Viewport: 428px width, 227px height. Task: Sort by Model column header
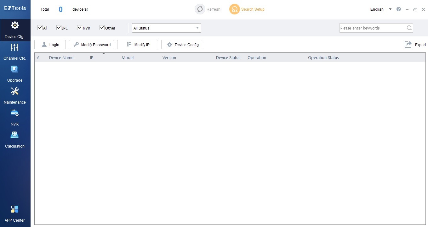[x=128, y=58]
